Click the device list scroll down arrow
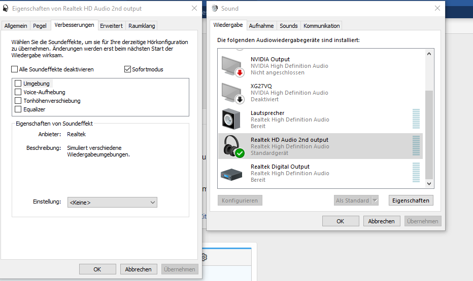The width and height of the screenshot is (473, 281). click(429, 183)
